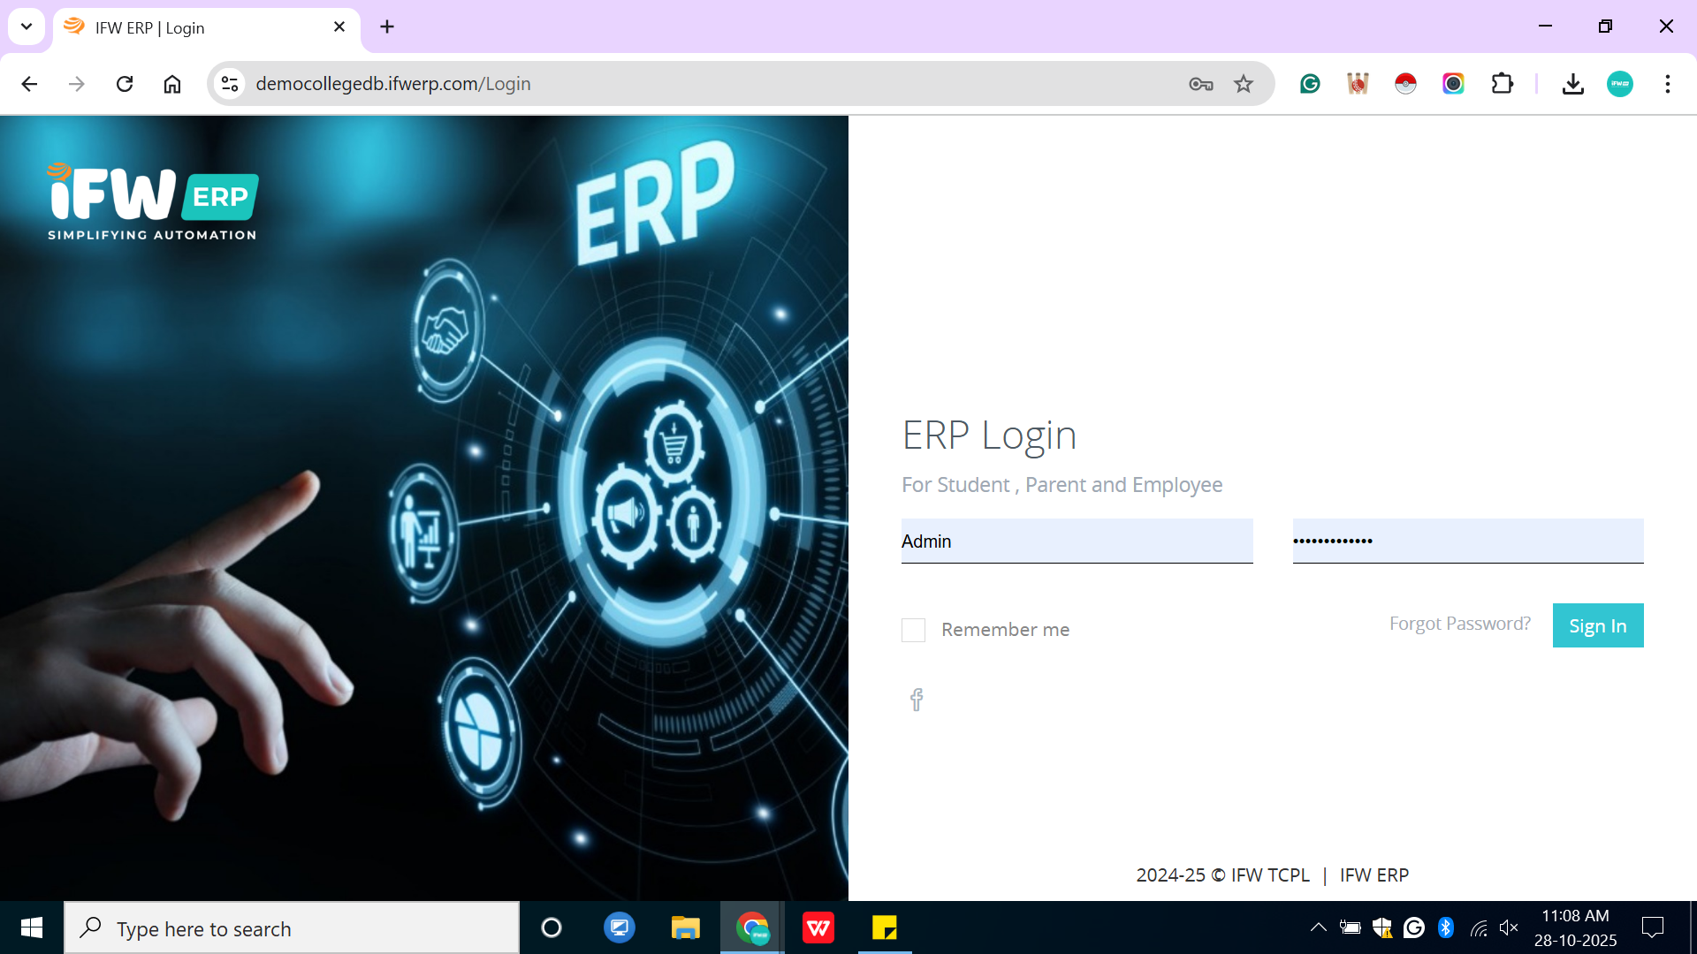The image size is (1697, 954).
Task: Focus the Admin username field
Action: tap(1077, 541)
